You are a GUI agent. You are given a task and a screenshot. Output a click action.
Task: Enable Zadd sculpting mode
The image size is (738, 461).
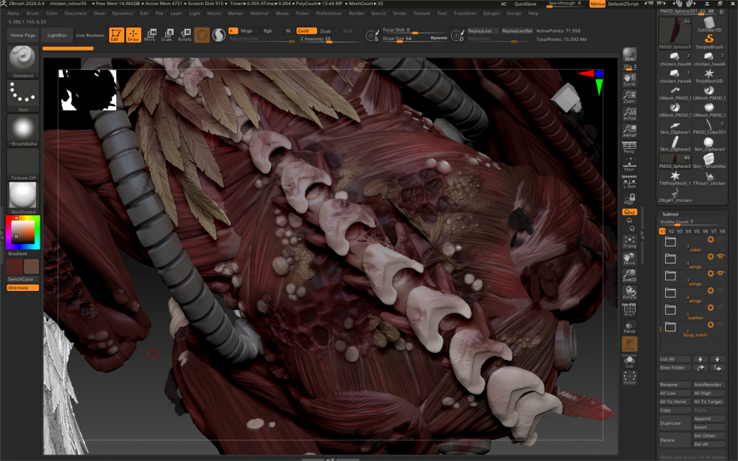pyautogui.click(x=306, y=30)
